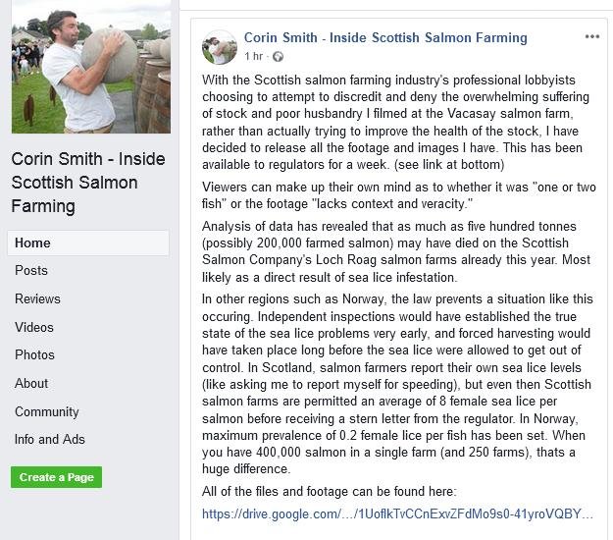Viewport: 613px width, 540px height.
Task: Visit the Community section
Action: (x=47, y=411)
